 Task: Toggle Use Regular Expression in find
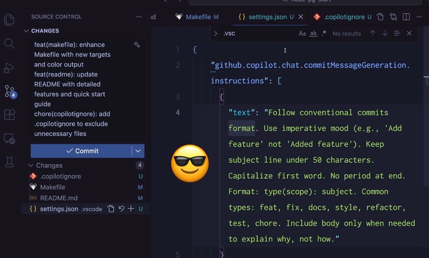324,34
